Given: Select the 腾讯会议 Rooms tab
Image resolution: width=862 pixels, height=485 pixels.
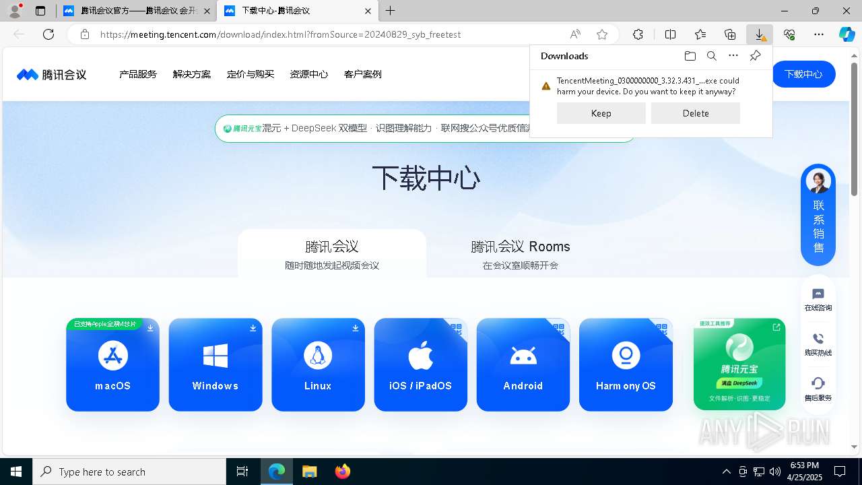Looking at the screenshot, I should coord(521,254).
